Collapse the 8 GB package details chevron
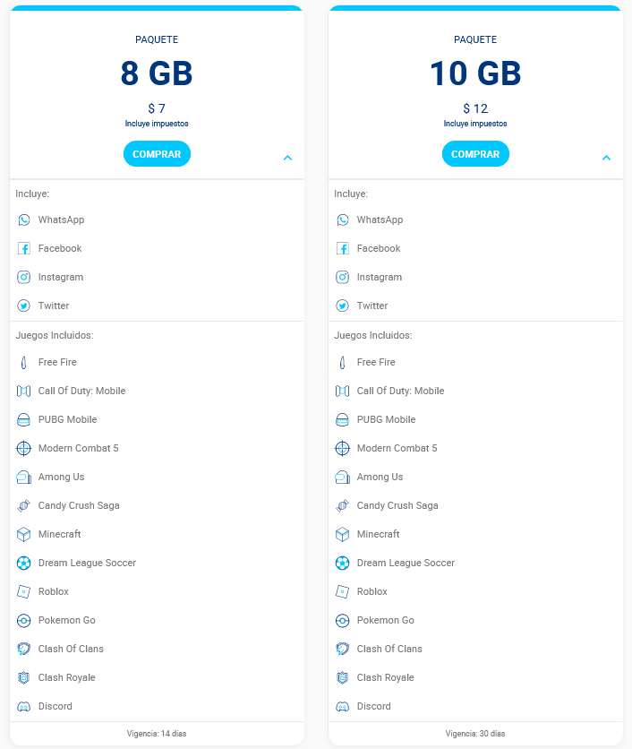 tap(287, 158)
